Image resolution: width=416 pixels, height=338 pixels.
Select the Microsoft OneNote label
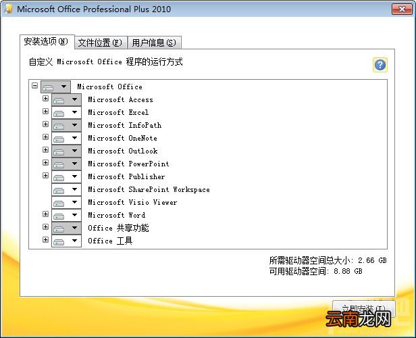click(123, 139)
